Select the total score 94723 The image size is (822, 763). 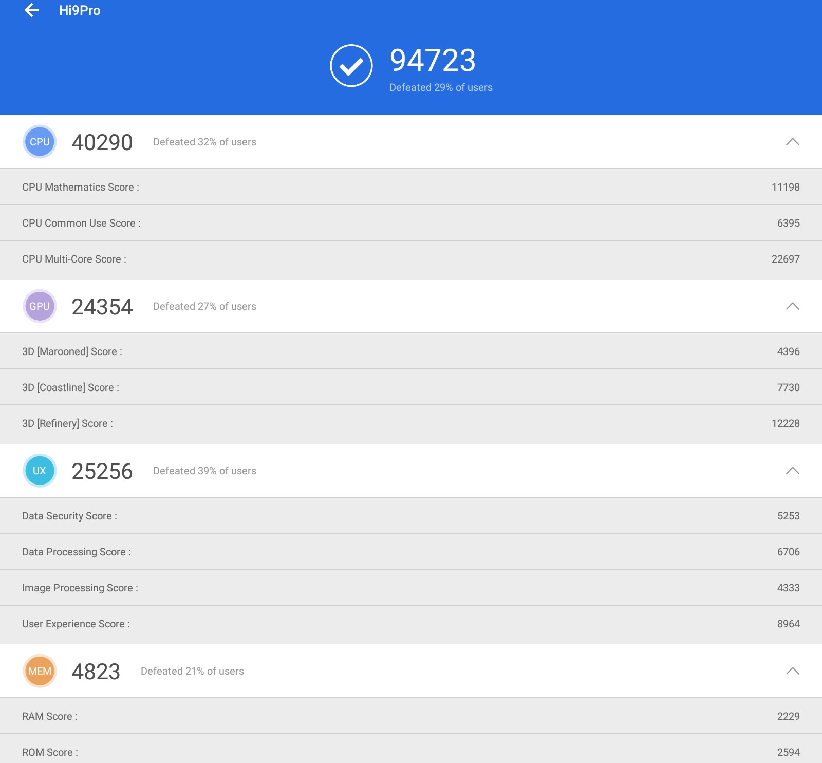(433, 60)
